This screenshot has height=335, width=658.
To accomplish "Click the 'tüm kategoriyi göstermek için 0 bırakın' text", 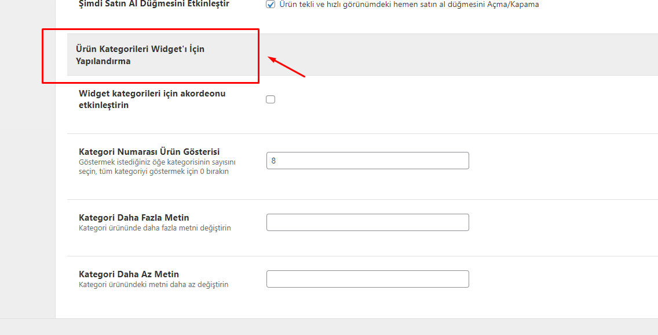I will [x=164, y=172].
